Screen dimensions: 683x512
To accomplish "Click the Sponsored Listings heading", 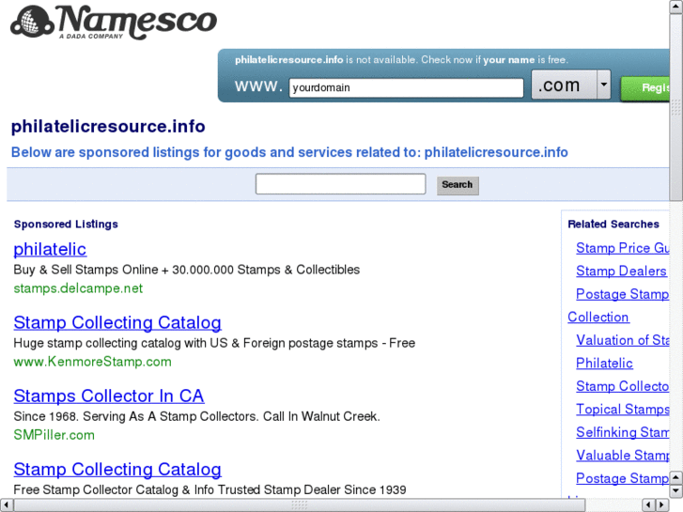I will click(x=66, y=225).
